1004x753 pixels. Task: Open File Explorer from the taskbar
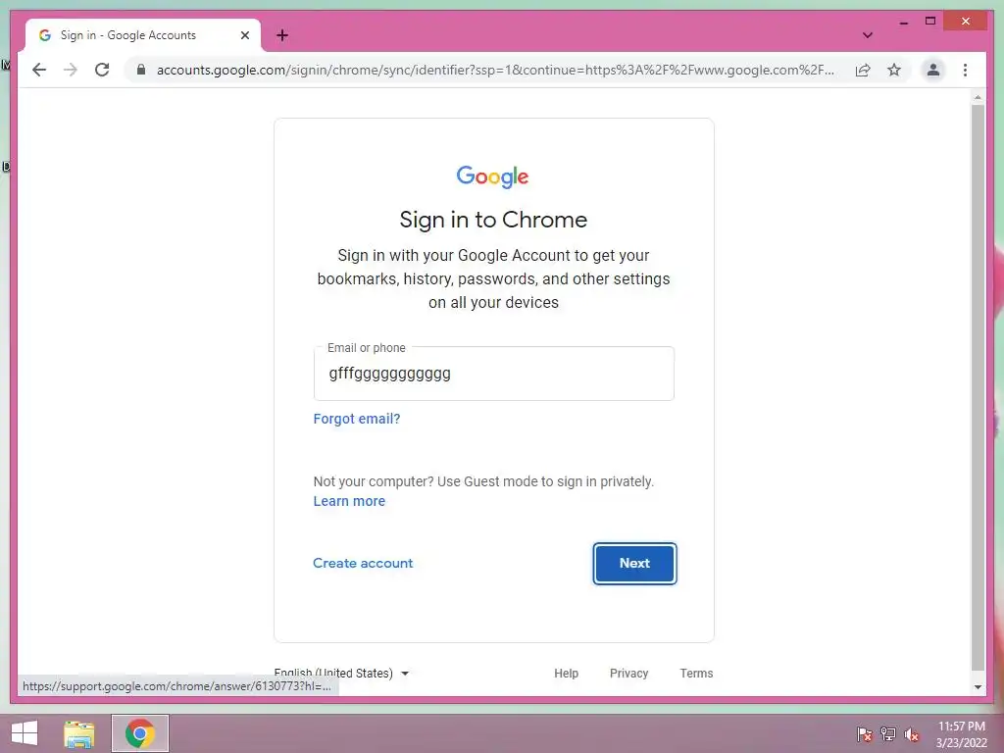point(79,733)
